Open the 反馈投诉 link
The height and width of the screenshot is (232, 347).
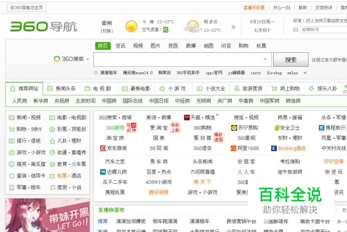tap(324, 8)
